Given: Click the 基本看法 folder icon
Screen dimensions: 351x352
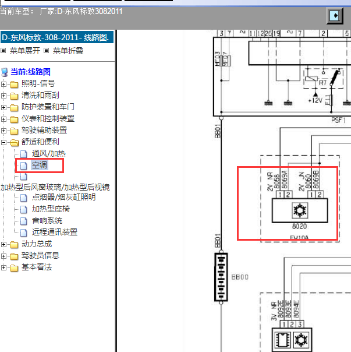Looking at the screenshot, I should [x=14, y=268].
